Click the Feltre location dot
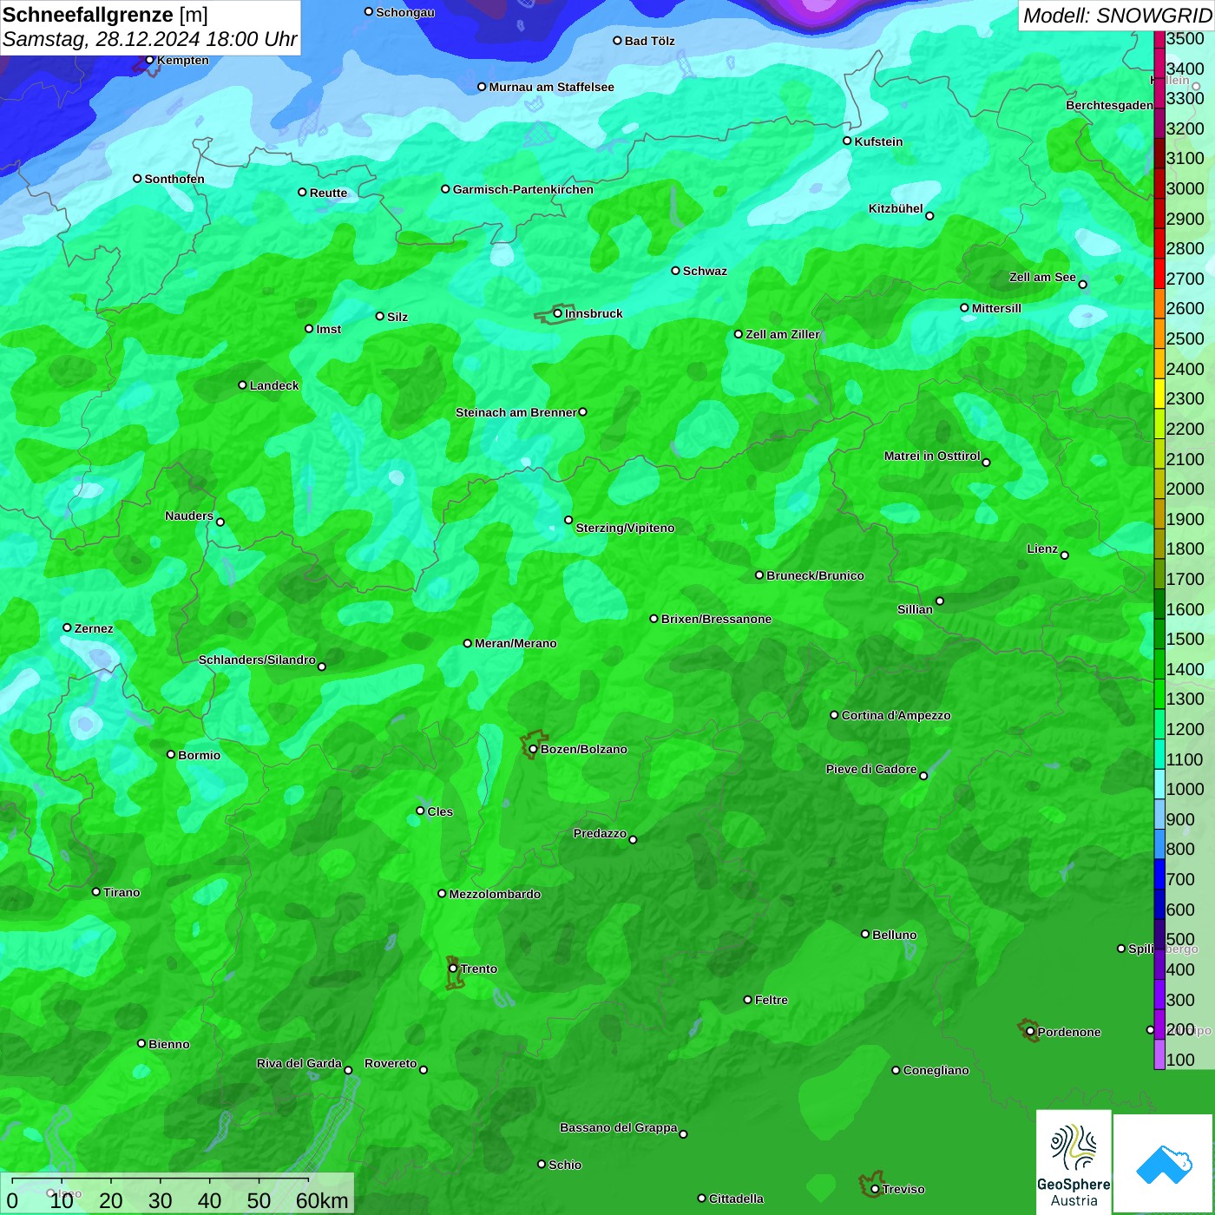This screenshot has width=1215, height=1215. 747,1000
